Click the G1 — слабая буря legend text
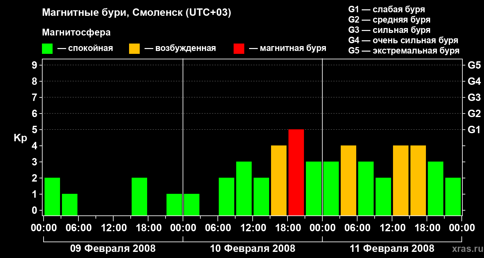Image resolution: width=484 pixels, height=258 pixels. [387, 9]
